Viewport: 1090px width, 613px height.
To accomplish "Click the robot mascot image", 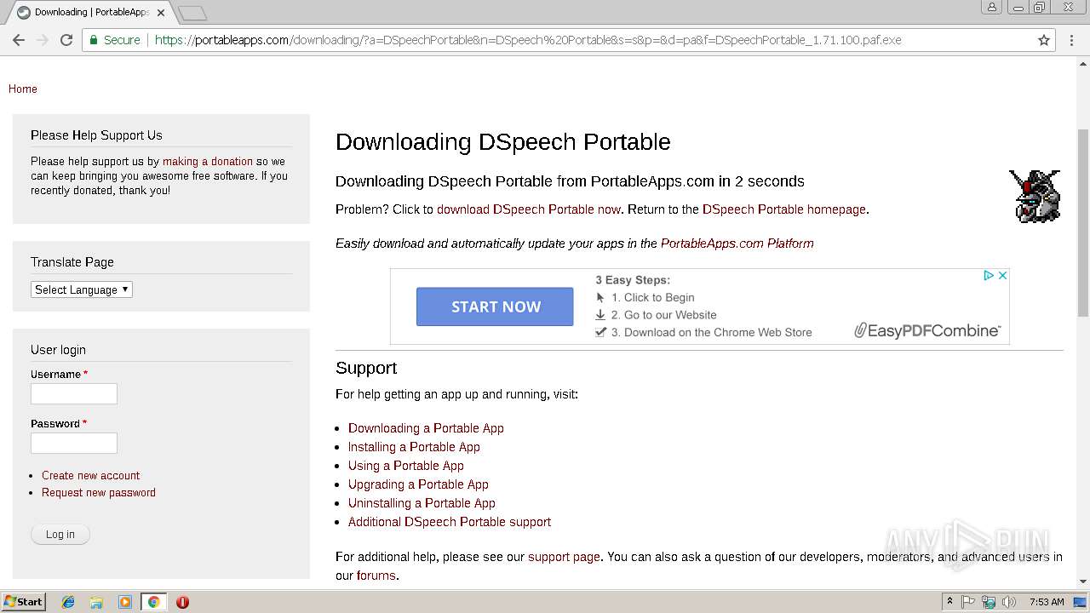I will (1035, 197).
